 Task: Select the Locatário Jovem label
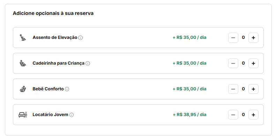tap(50, 115)
